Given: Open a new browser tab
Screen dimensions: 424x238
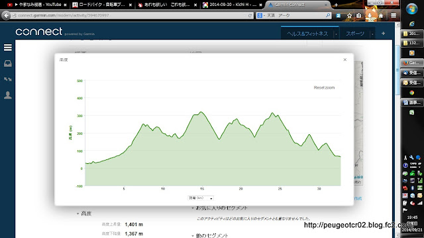Looking at the screenshot, I should coord(336,5).
